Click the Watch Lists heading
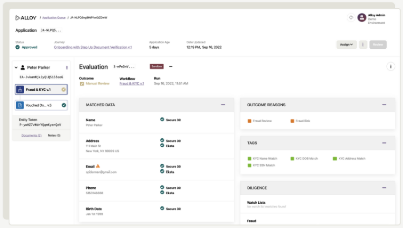 pos(256,202)
